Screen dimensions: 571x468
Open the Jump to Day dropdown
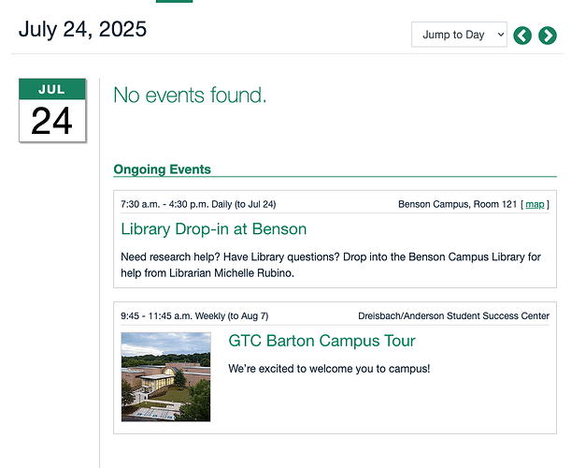(x=459, y=35)
